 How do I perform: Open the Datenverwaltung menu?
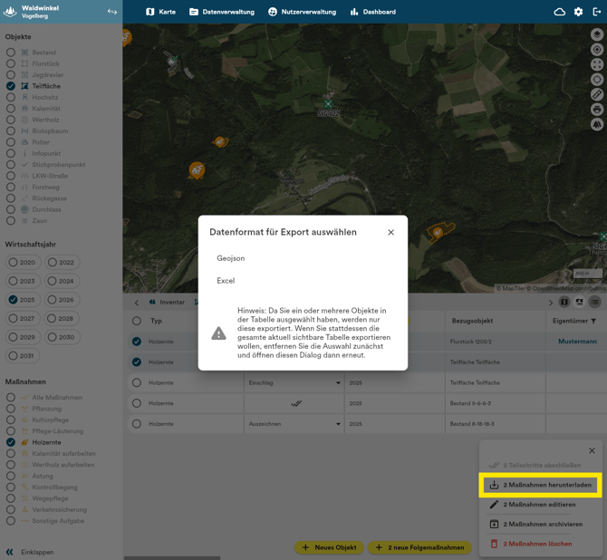tap(222, 12)
